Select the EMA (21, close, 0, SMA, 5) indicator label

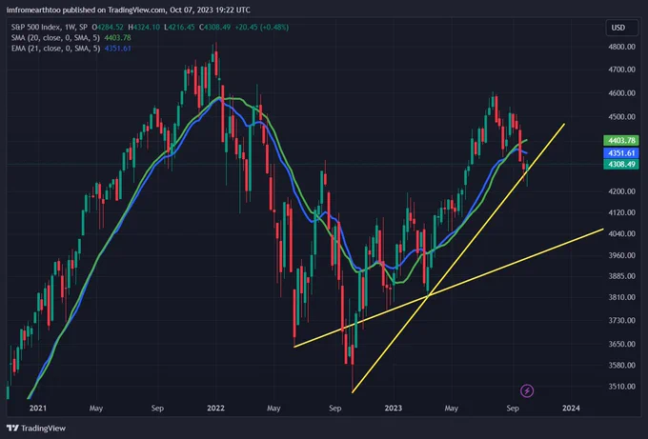point(56,49)
